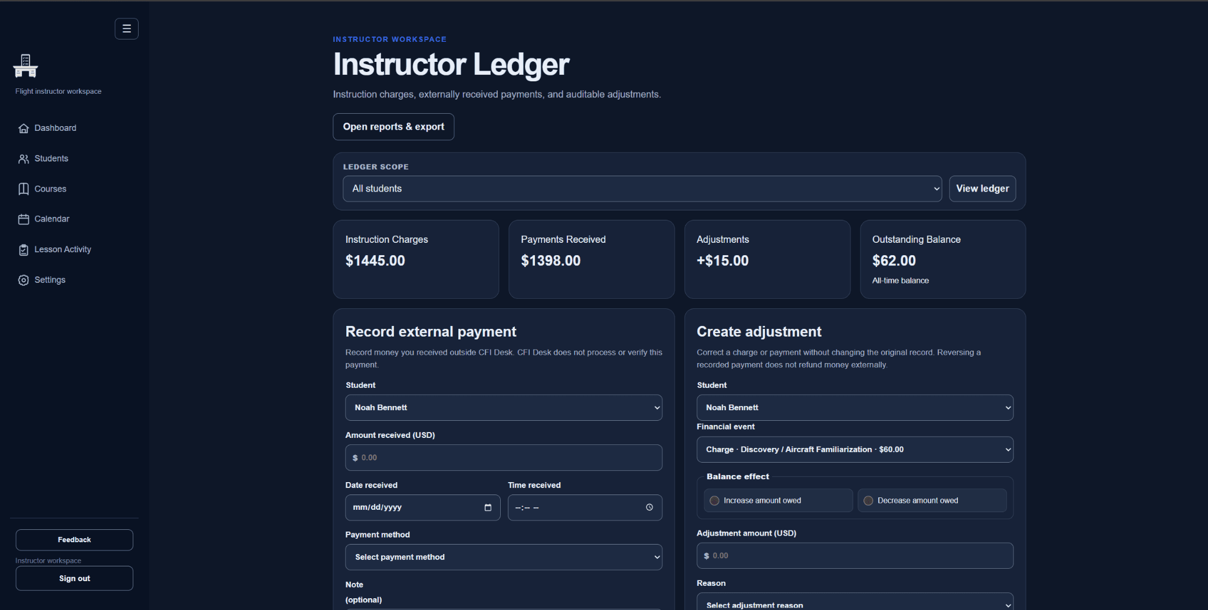Open Settings from the sidebar
The height and width of the screenshot is (610, 1208).
pos(50,280)
